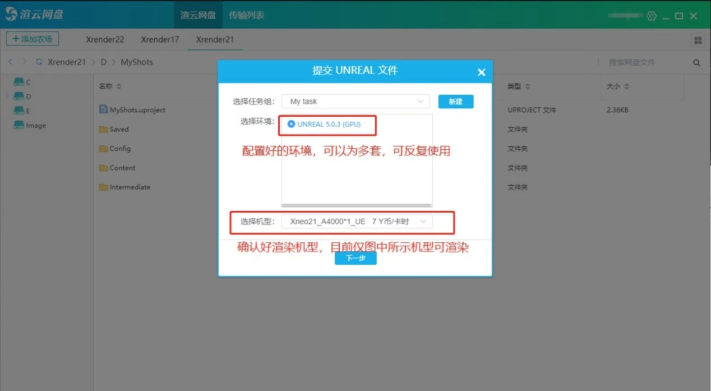Open the Xrender17 farm tab

pos(160,40)
